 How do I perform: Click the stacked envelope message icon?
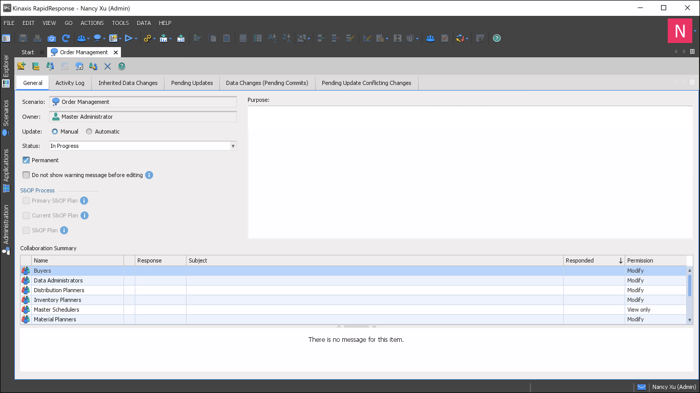tap(36, 66)
